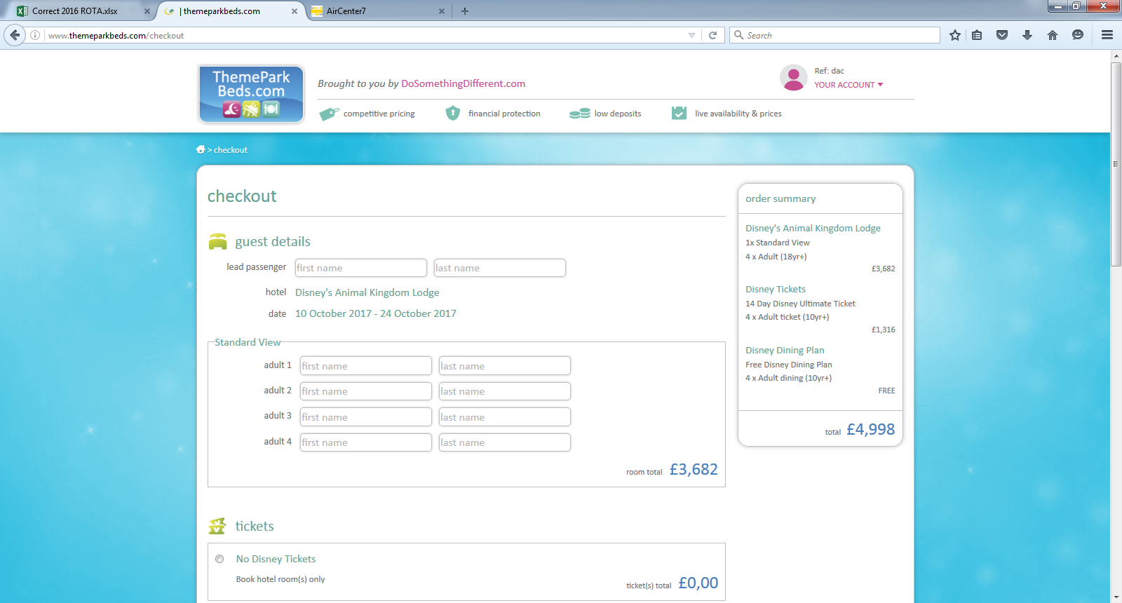Click the URL address bar

365,35
